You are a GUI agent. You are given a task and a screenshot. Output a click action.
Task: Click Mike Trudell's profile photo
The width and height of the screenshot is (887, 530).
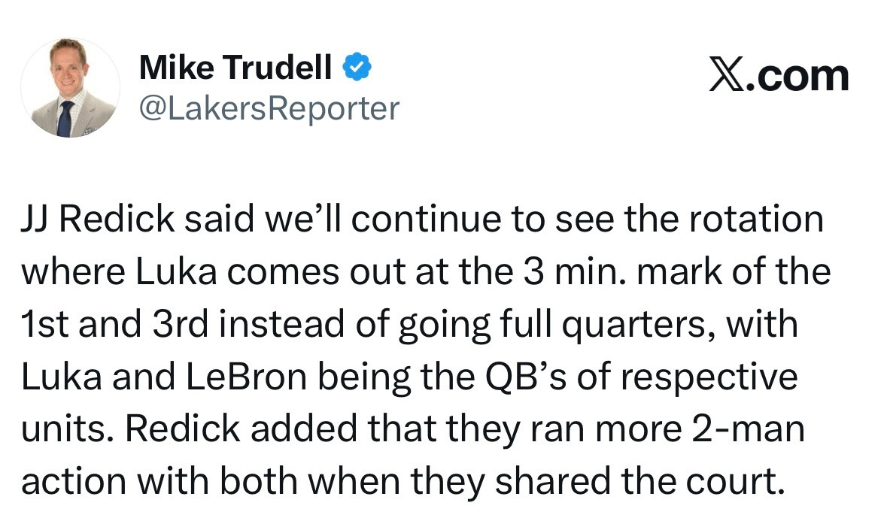[70, 88]
